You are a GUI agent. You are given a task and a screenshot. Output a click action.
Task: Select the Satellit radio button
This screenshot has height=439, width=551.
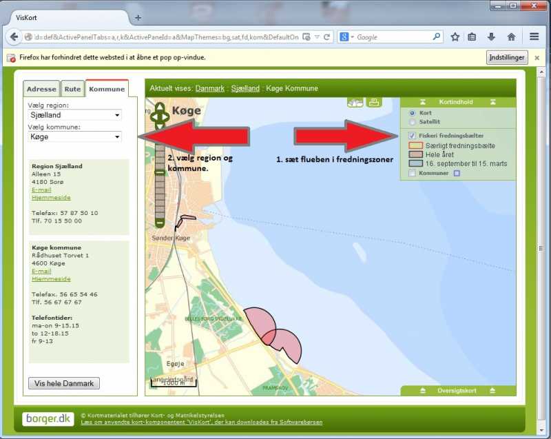(x=413, y=121)
